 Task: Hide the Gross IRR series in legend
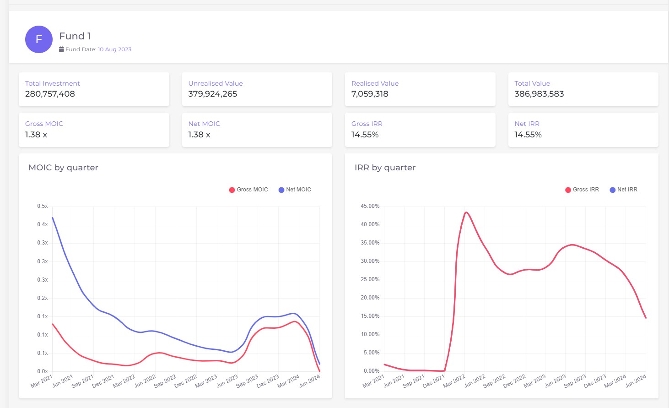(x=585, y=190)
